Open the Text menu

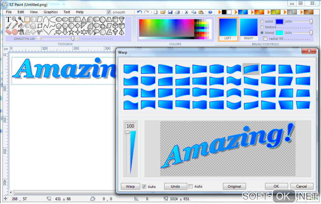(67, 12)
